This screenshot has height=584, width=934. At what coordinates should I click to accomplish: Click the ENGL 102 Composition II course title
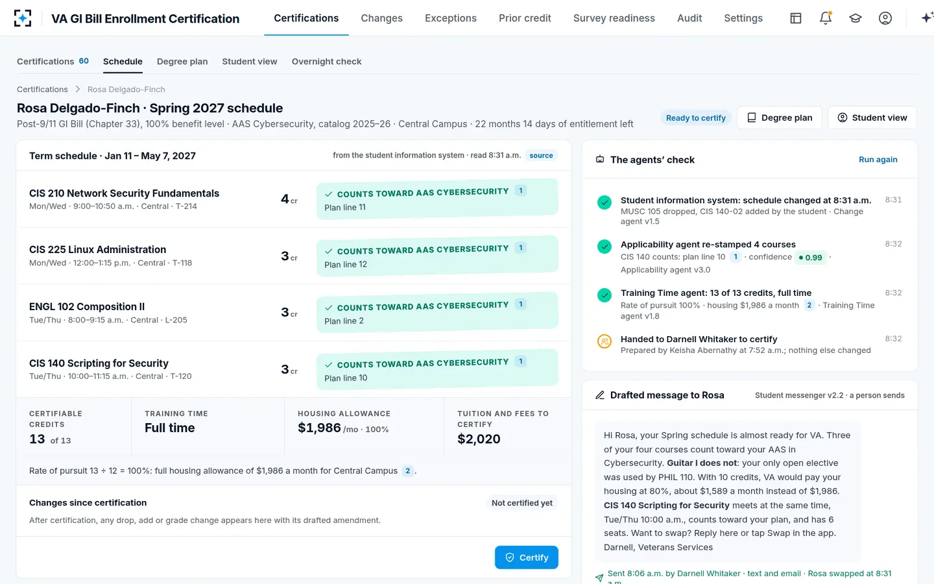87,307
